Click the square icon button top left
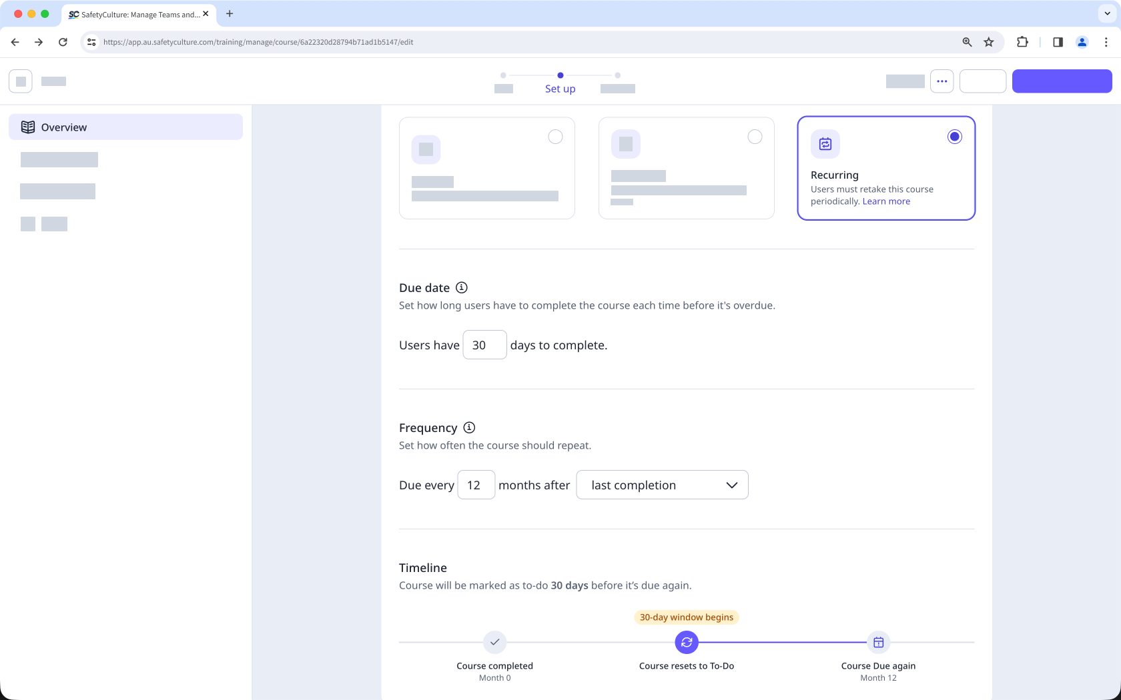Image resolution: width=1121 pixels, height=700 pixels. pyautogui.click(x=21, y=81)
